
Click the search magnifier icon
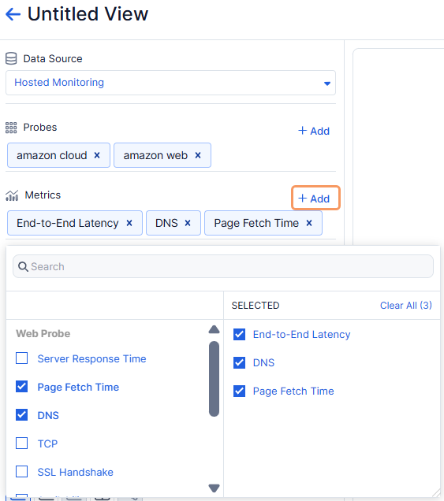pyautogui.click(x=23, y=266)
